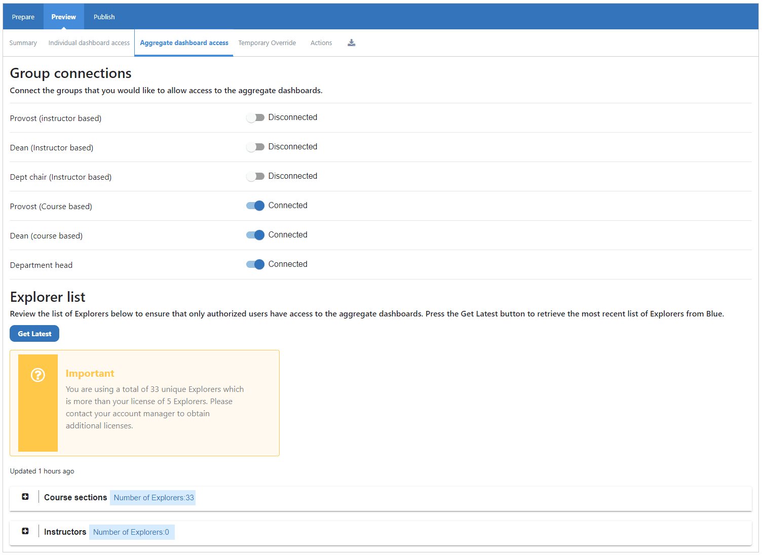Click Disconnected status beside Dept chair
764x558 pixels.
click(293, 176)
